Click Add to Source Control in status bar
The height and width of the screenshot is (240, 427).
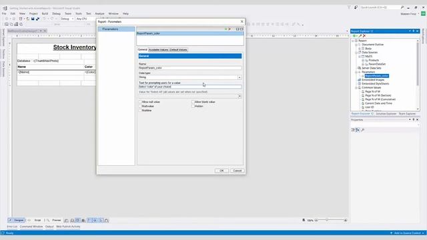(x=408, y=233)
